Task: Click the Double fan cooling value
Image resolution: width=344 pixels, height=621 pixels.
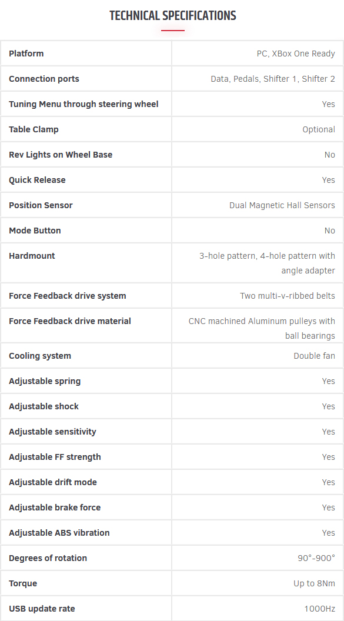Action: (x=315, y=356)
